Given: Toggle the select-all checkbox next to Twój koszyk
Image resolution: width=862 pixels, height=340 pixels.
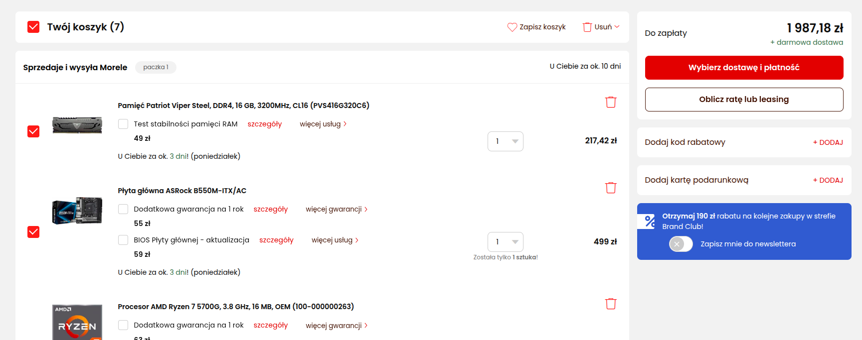Looking at the screenshot, I should 33,27.
